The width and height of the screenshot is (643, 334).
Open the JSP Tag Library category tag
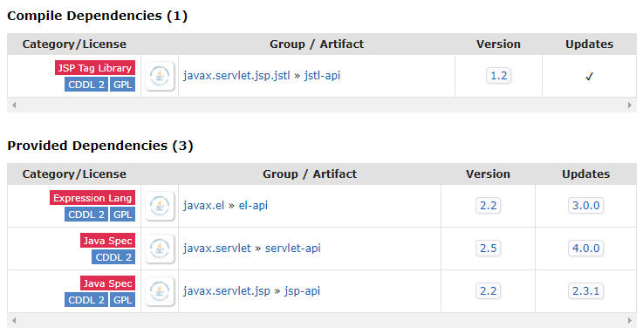click(x=95, y=68)
